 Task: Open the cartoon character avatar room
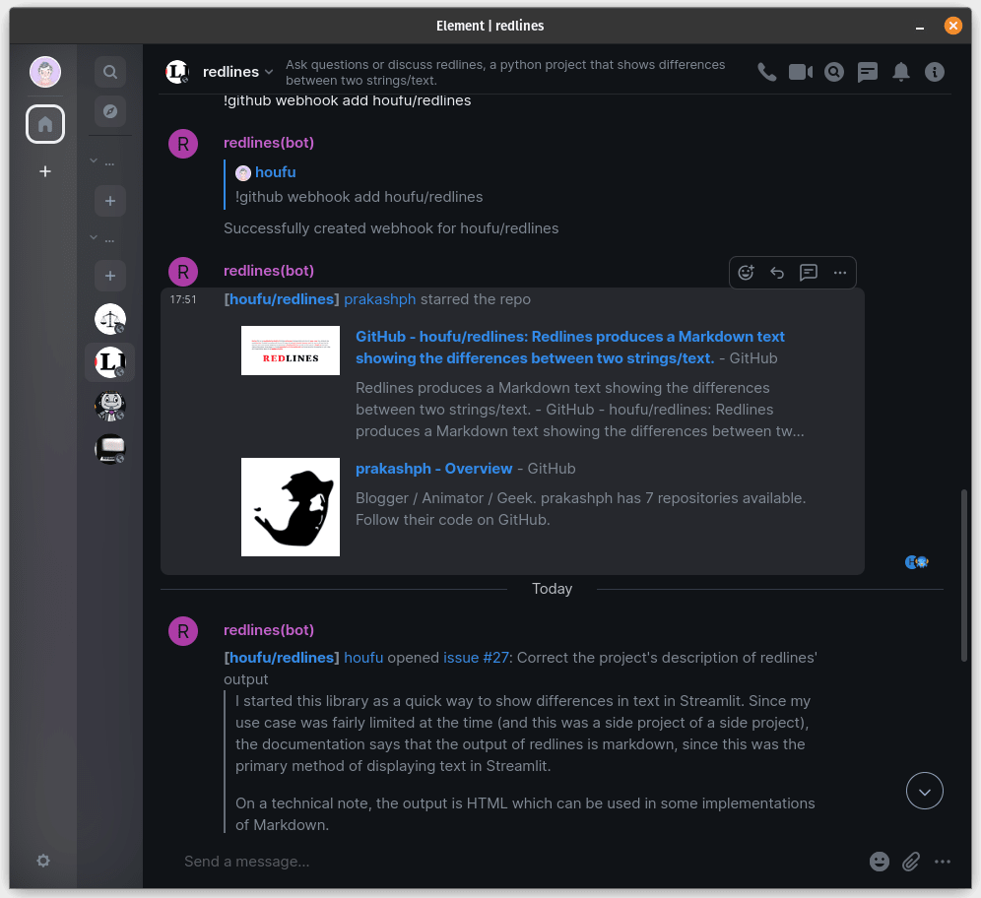pos(110,406)
